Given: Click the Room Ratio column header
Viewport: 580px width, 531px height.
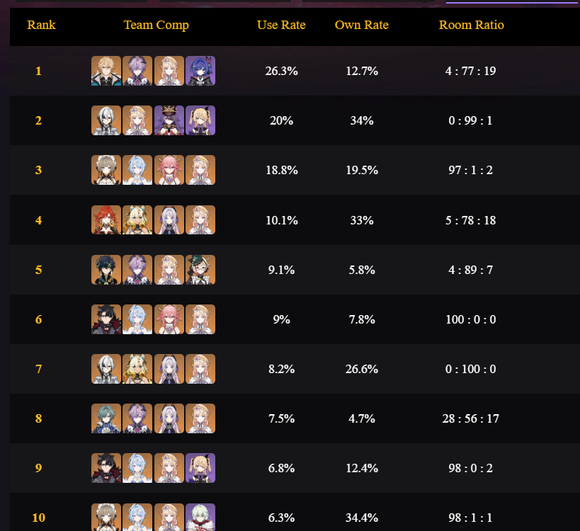Looking at the screenshot, I should (471, 25).
